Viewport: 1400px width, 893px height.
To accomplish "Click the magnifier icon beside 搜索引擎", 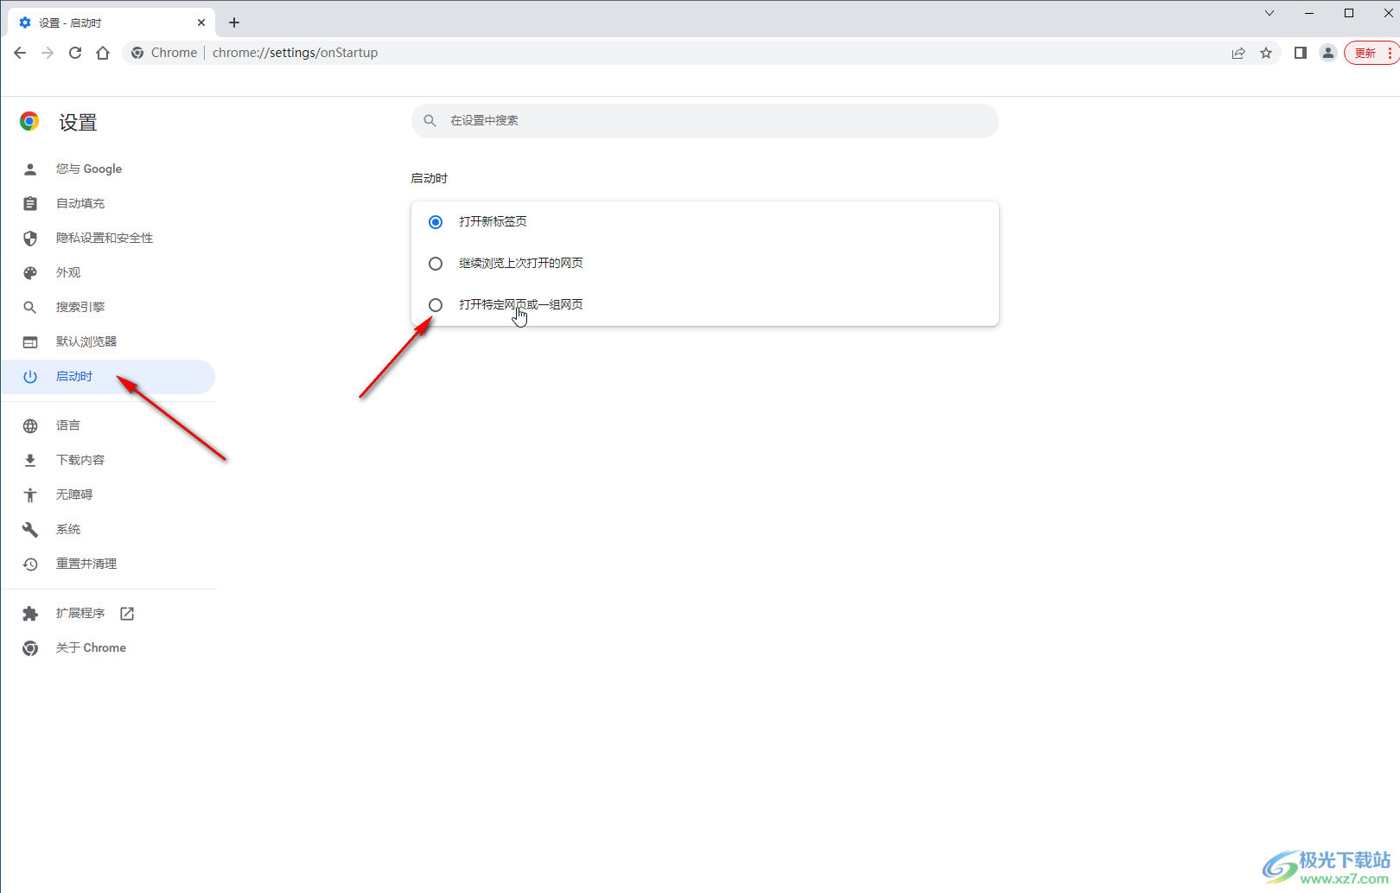I will tap(30, 308).
